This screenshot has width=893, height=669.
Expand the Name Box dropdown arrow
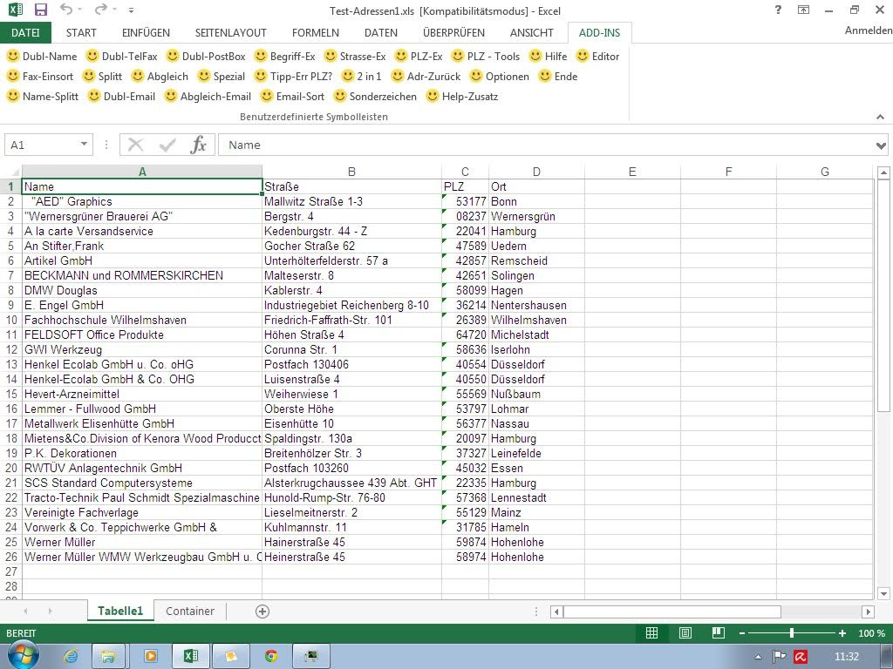point(84,145)
